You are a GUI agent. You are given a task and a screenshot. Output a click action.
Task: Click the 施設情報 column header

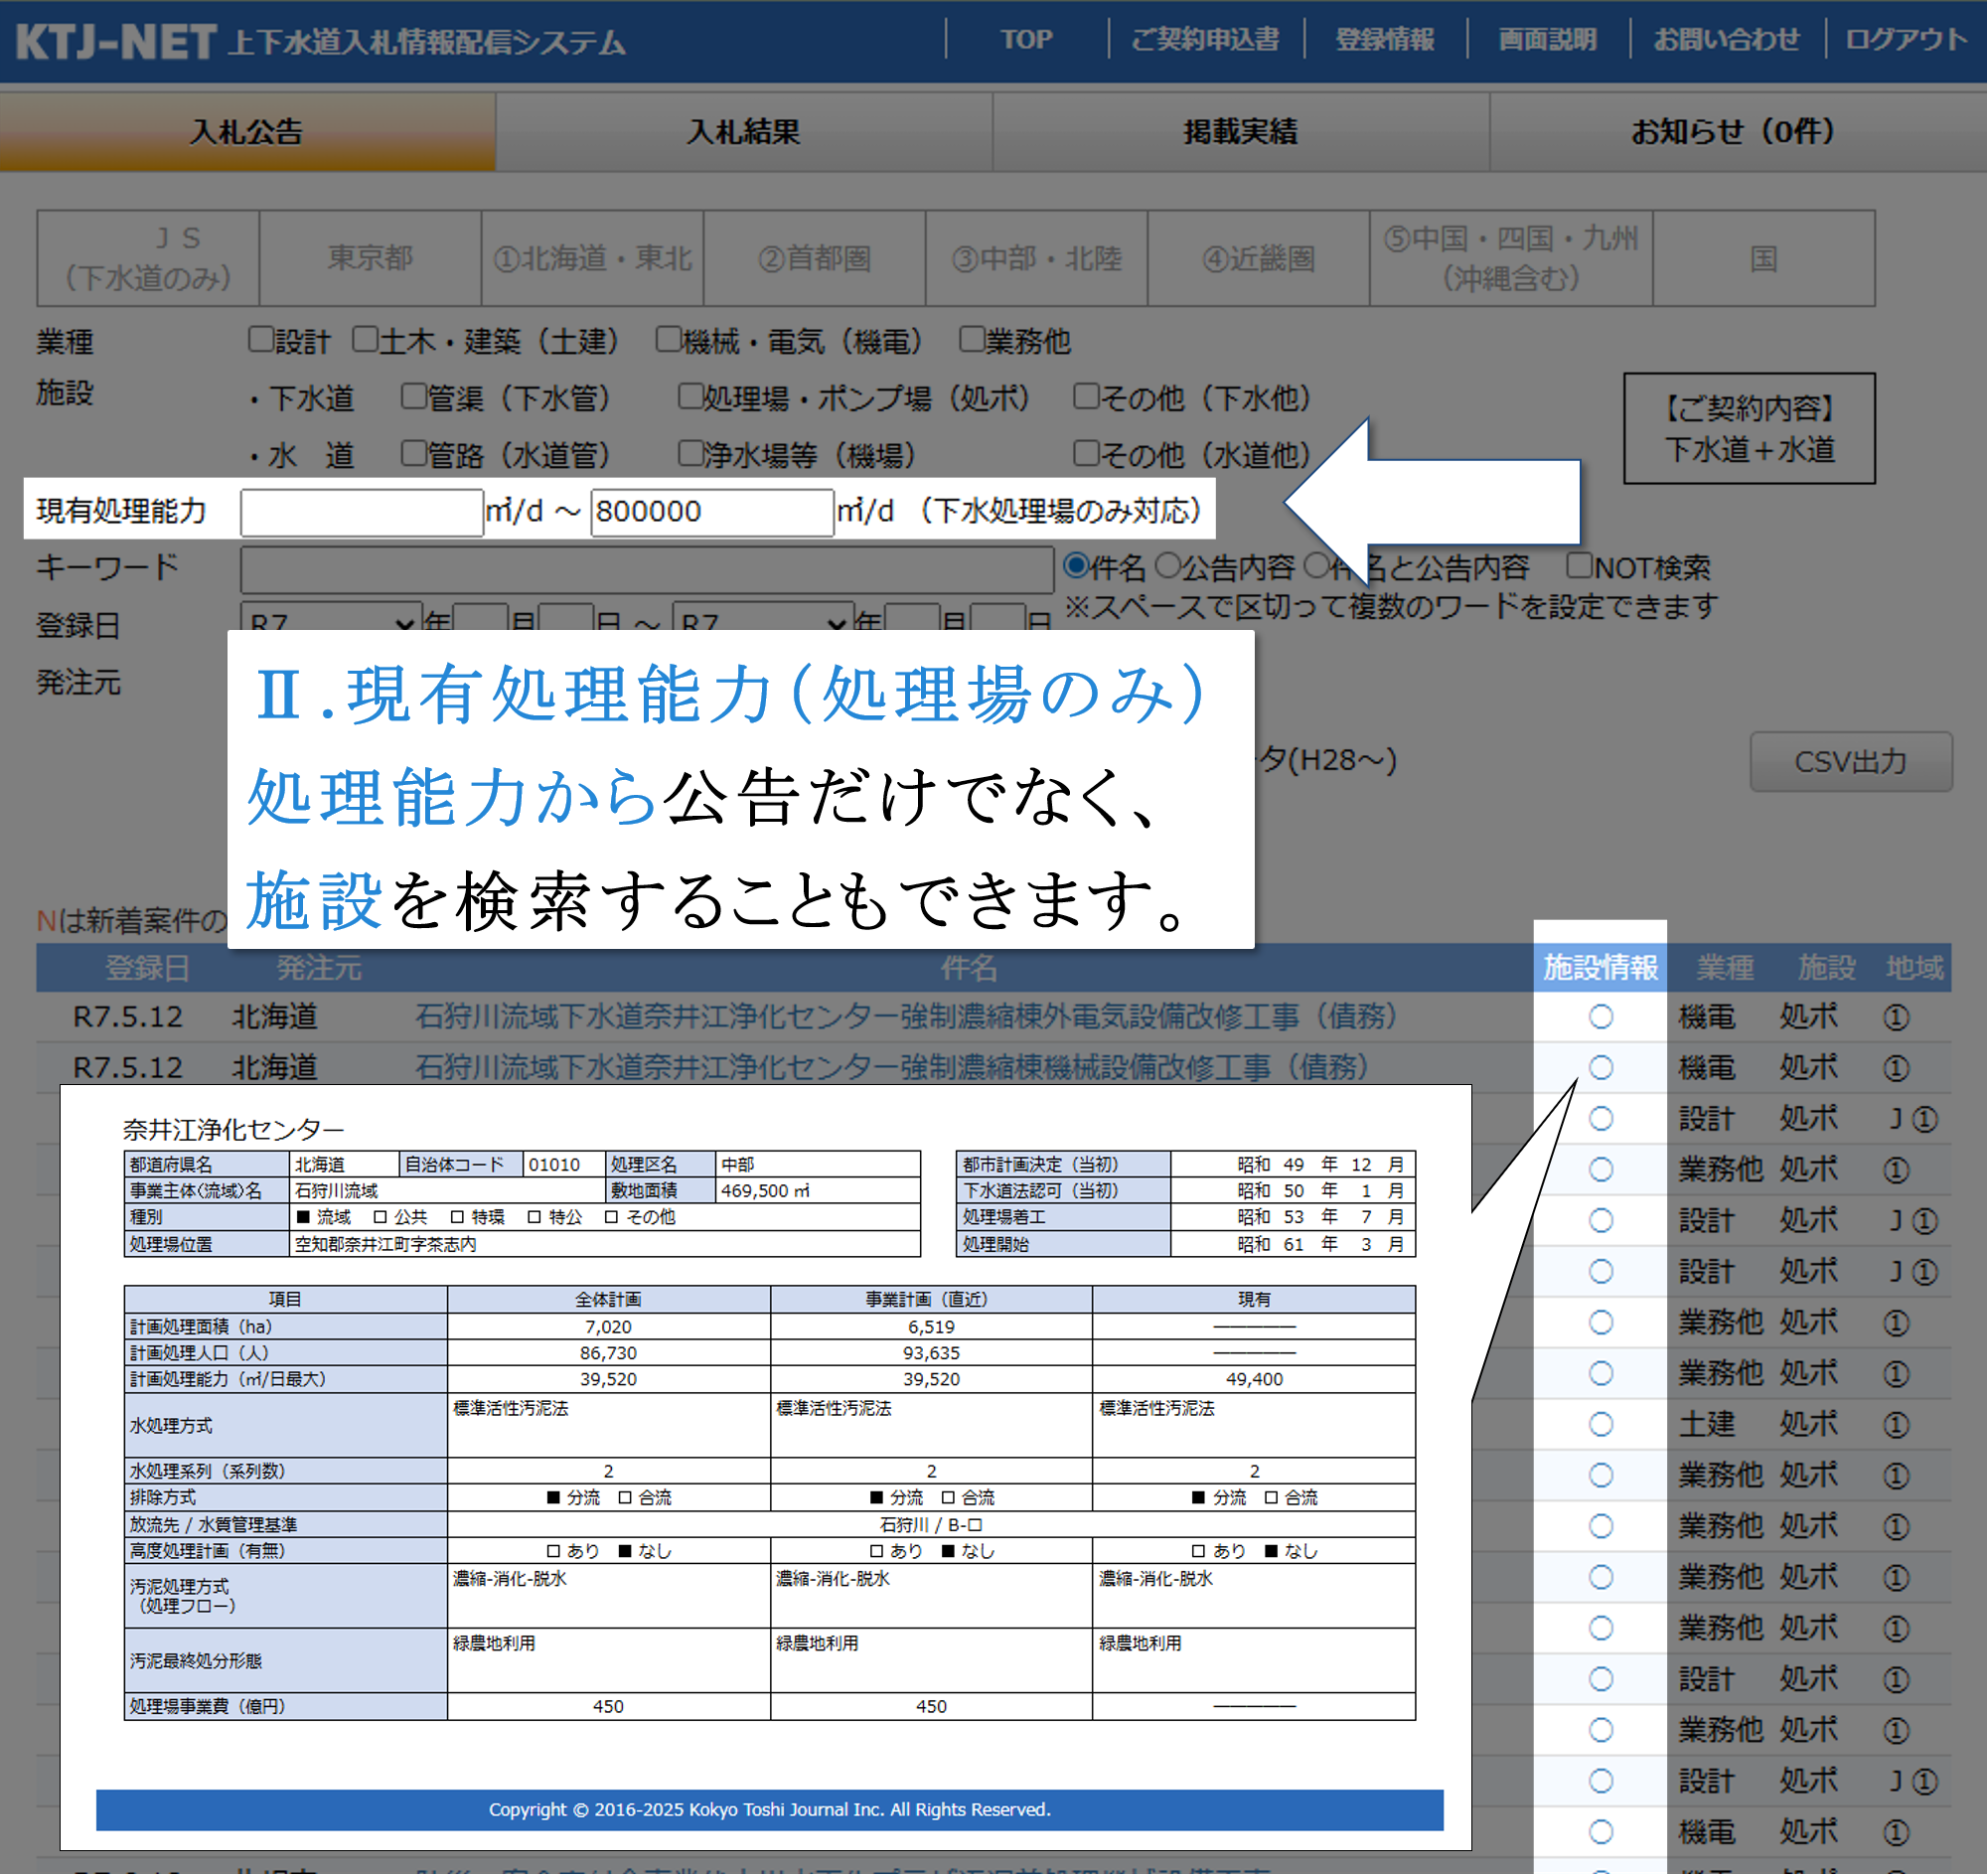1600,968
